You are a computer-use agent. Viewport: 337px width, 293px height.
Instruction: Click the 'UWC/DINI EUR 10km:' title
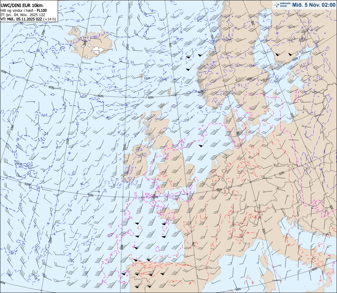coord(22,6)
